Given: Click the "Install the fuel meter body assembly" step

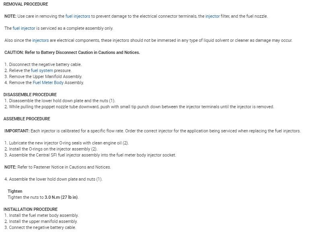Looking at the screenshot, I should click(x=41, y=215).
